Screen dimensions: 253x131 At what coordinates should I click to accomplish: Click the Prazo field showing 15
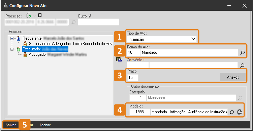coord(133,78)
